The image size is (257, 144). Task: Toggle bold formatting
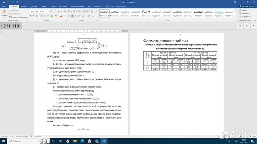click(x=31, y=16)
